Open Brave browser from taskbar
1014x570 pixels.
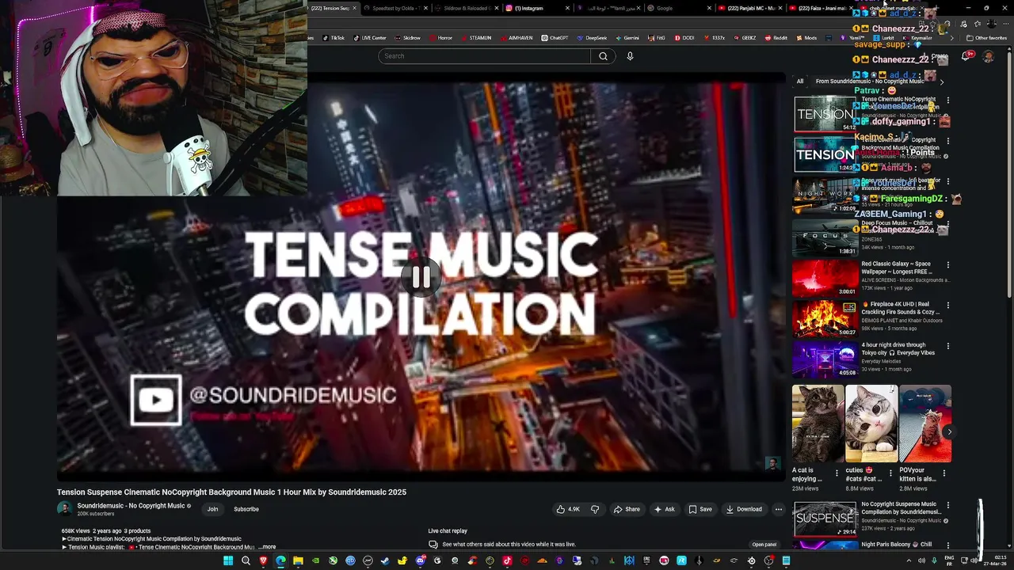click(x=263, y=560)
